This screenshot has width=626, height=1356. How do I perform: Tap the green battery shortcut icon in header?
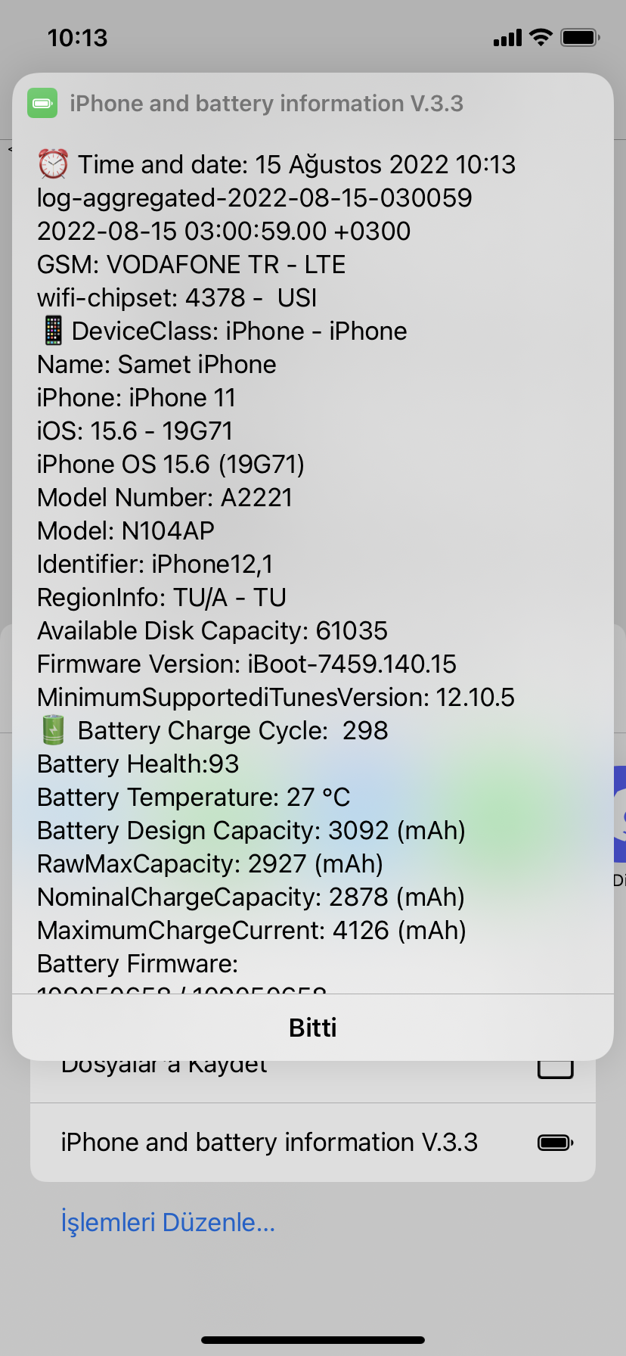click(x=42, y=103)
